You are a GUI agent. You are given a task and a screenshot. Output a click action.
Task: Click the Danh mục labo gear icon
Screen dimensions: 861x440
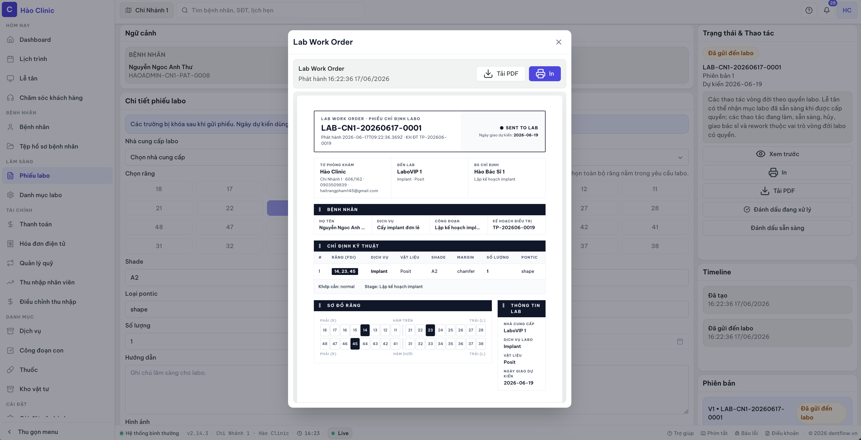pyautogui.click(x=10, y=195)
